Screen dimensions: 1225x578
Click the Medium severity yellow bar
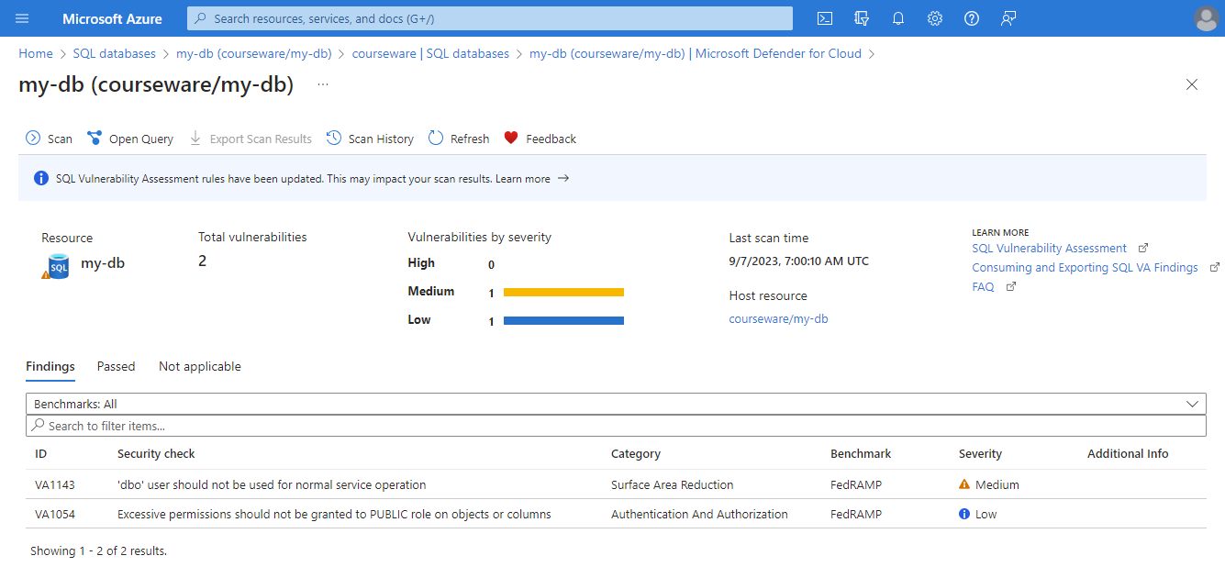pos(563,293)
